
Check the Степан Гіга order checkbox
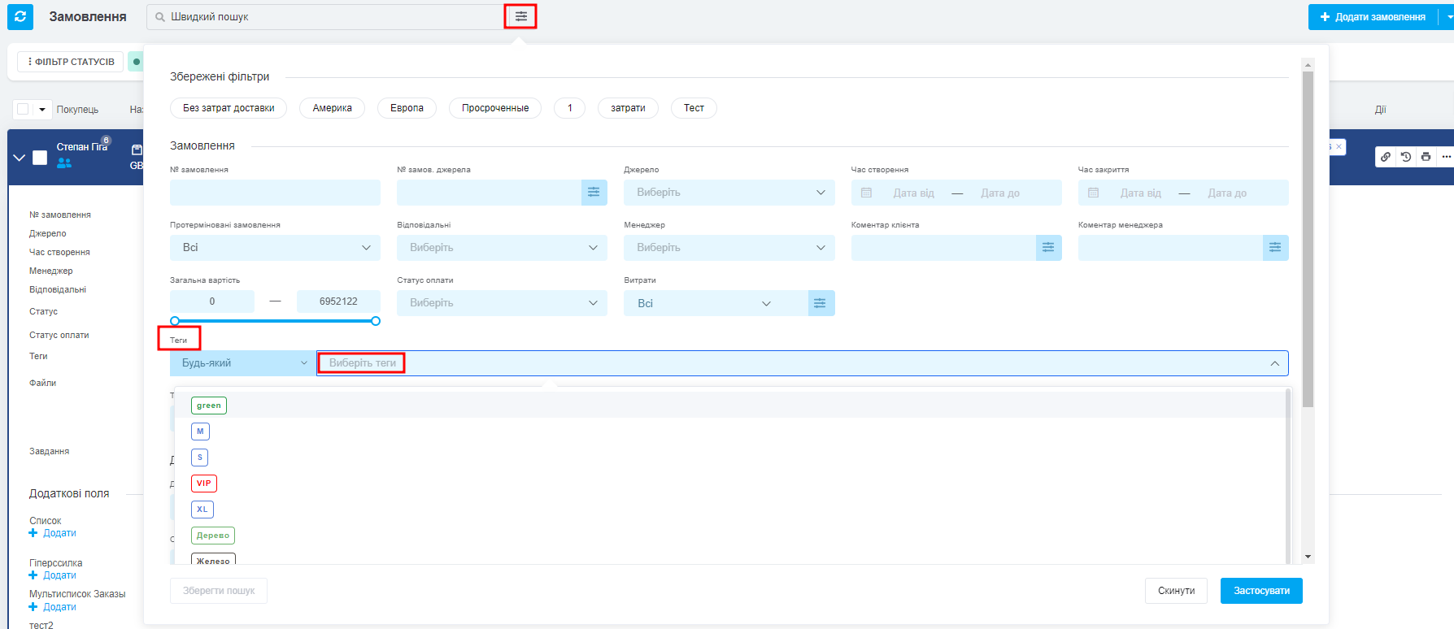[40, 158]
